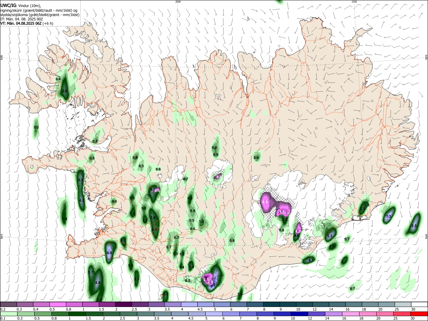428x321 pixels.
Task: Click the '1.7' snowfall value in pink area
Action: [x=298, y=231]
